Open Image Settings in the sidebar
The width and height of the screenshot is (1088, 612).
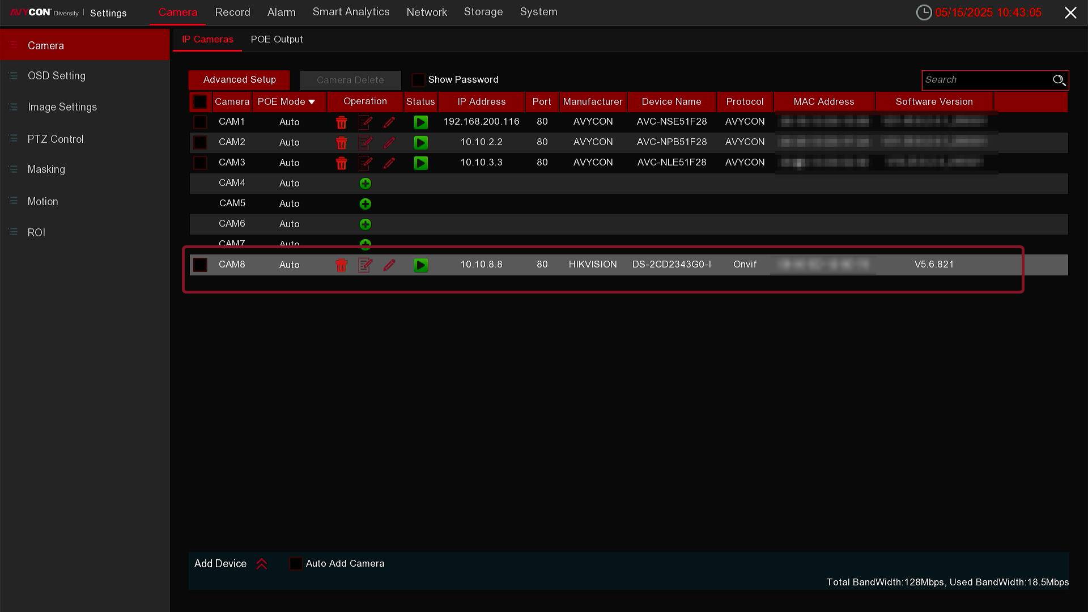pyautogui.click(x=62, y=107)
